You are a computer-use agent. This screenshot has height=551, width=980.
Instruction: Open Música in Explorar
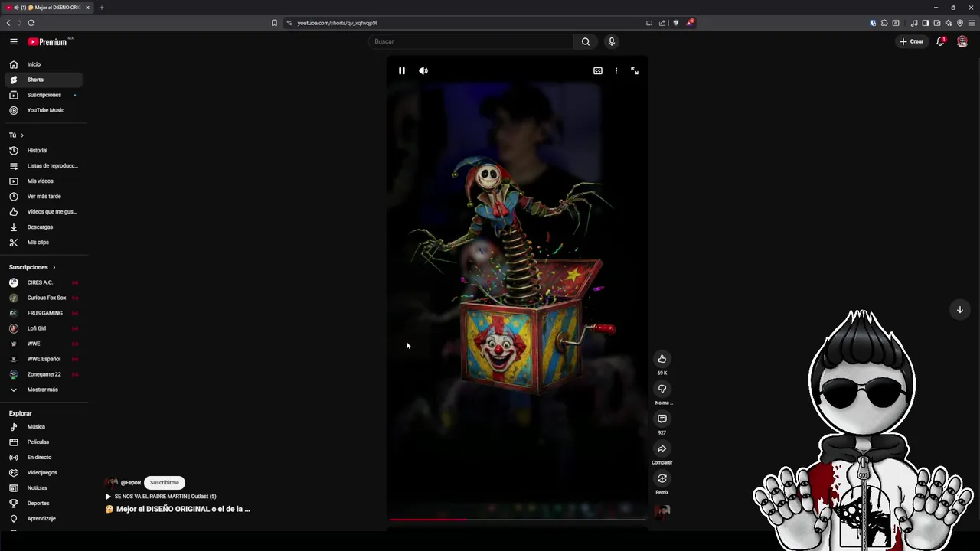coord(43,427)
